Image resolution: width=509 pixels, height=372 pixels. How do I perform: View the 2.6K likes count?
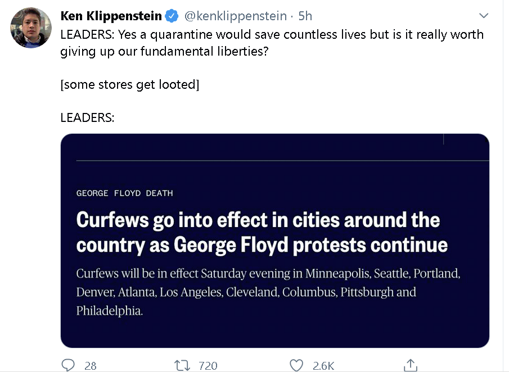click(323, 366)
